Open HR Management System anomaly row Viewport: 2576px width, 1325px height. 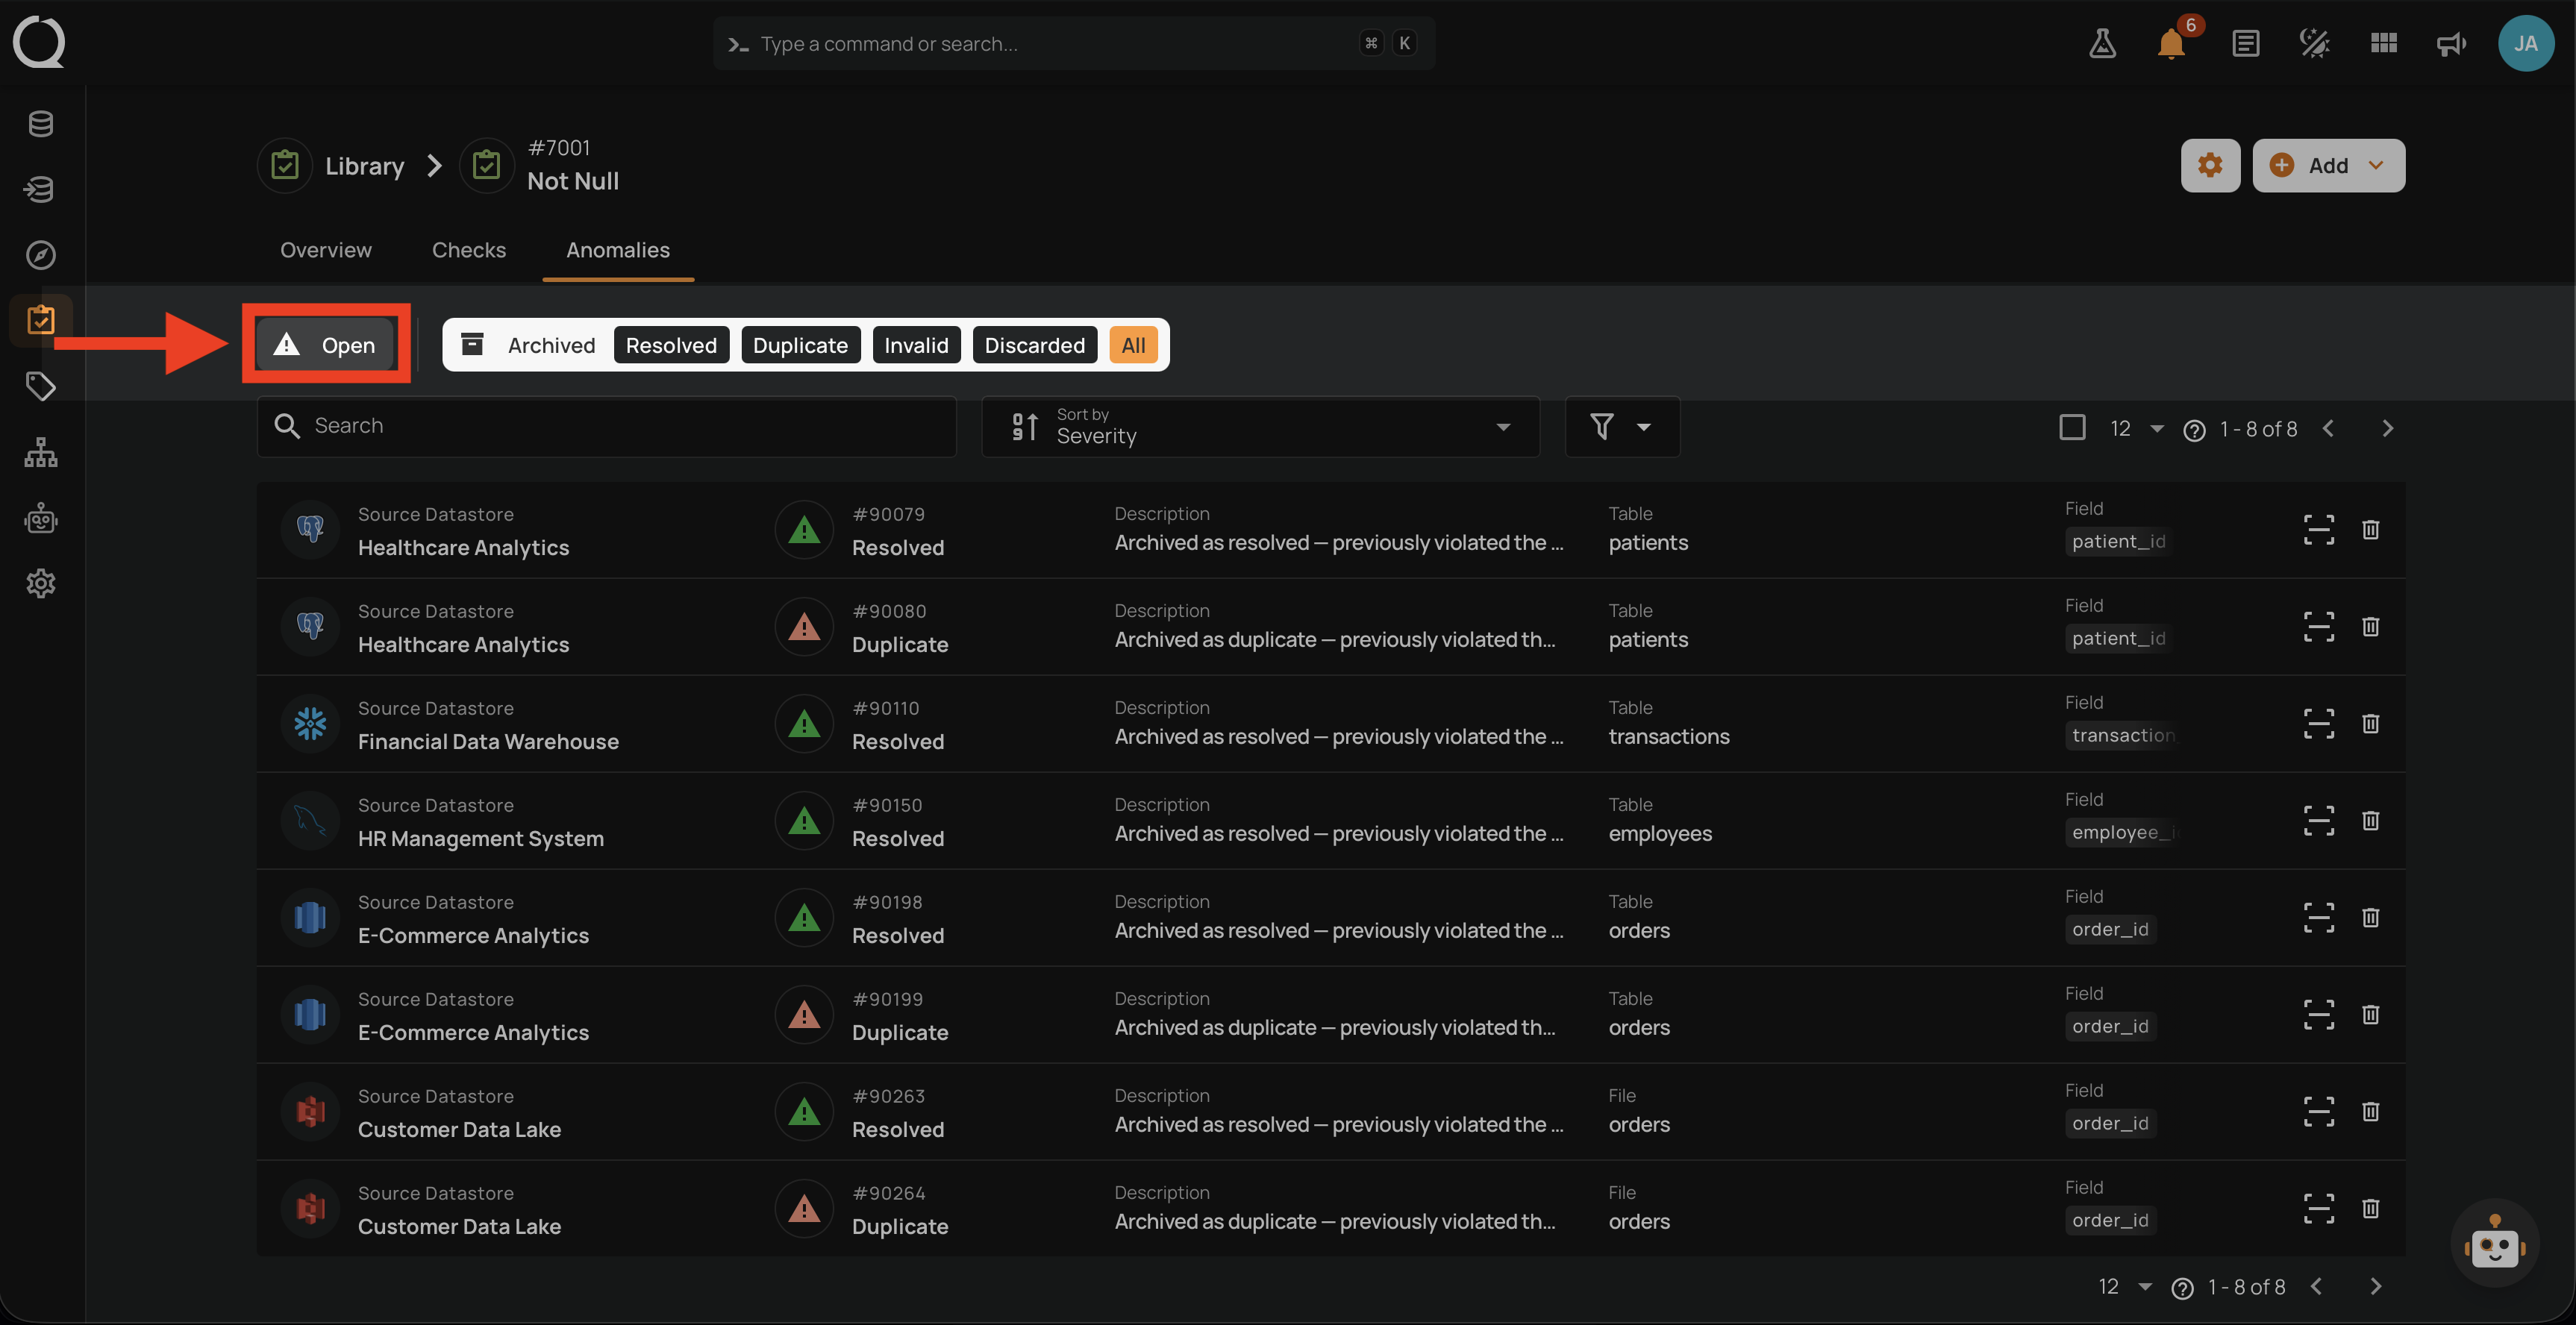click(x=1330, y=821)
